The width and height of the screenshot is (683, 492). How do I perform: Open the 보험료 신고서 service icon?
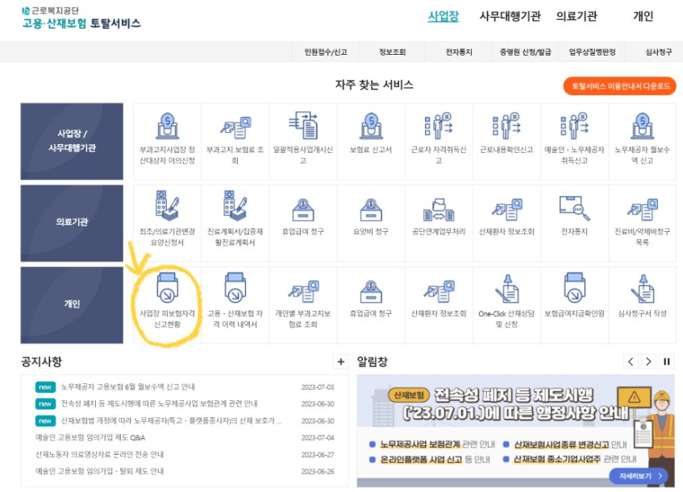[x=371, y=141]
